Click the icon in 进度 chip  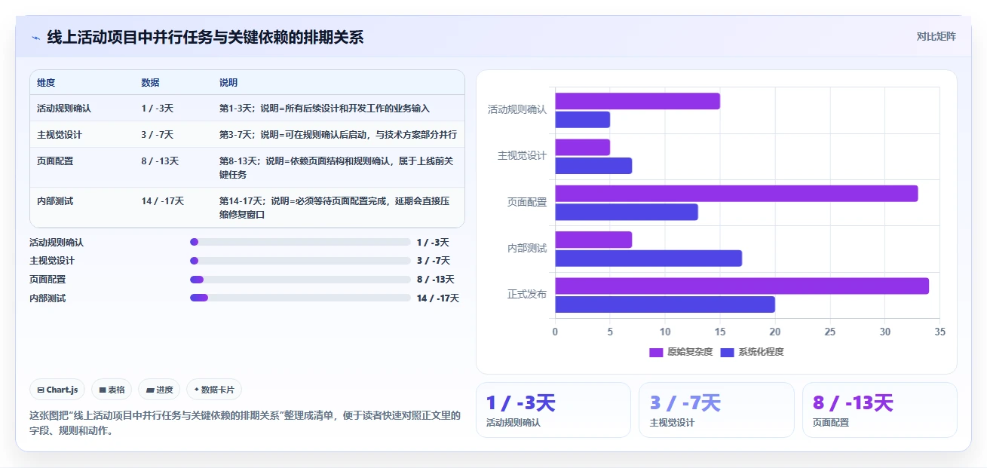(150, 390)
